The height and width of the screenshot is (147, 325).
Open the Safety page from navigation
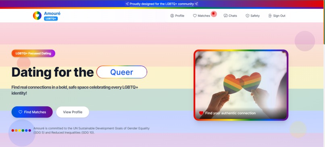(252, 16)
